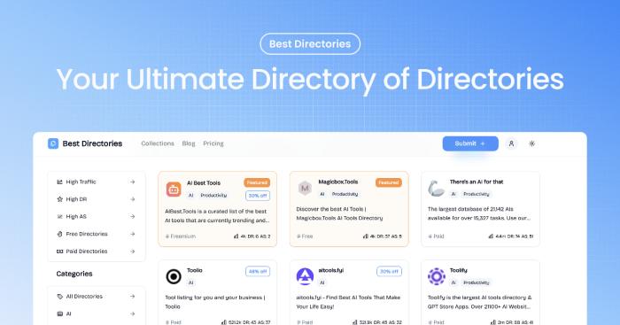Open Free Directories arrow
The width and height of the screenshot is (620, 325).
tap(133, 234)
